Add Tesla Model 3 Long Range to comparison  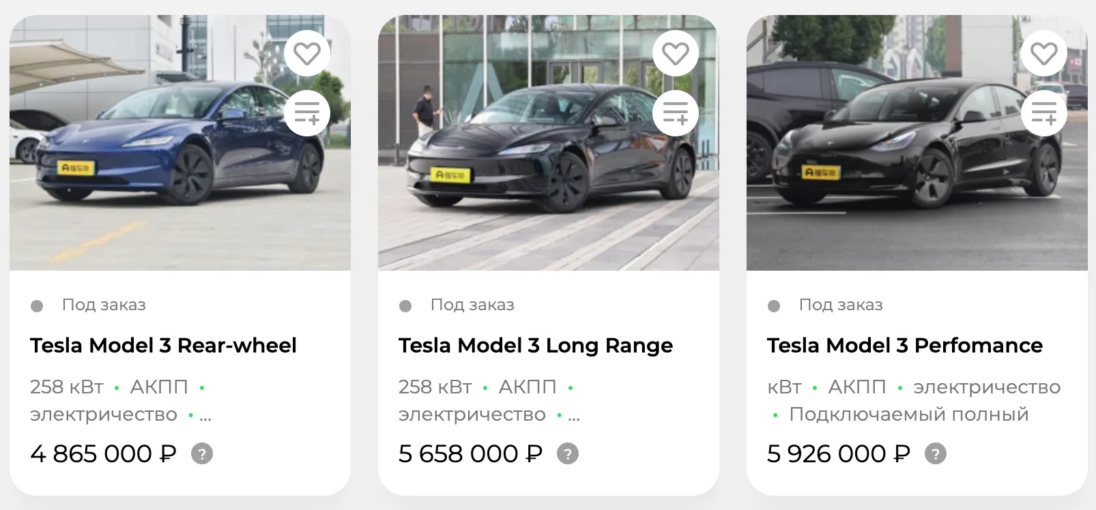pyautogui.click(x=676, y=113)
